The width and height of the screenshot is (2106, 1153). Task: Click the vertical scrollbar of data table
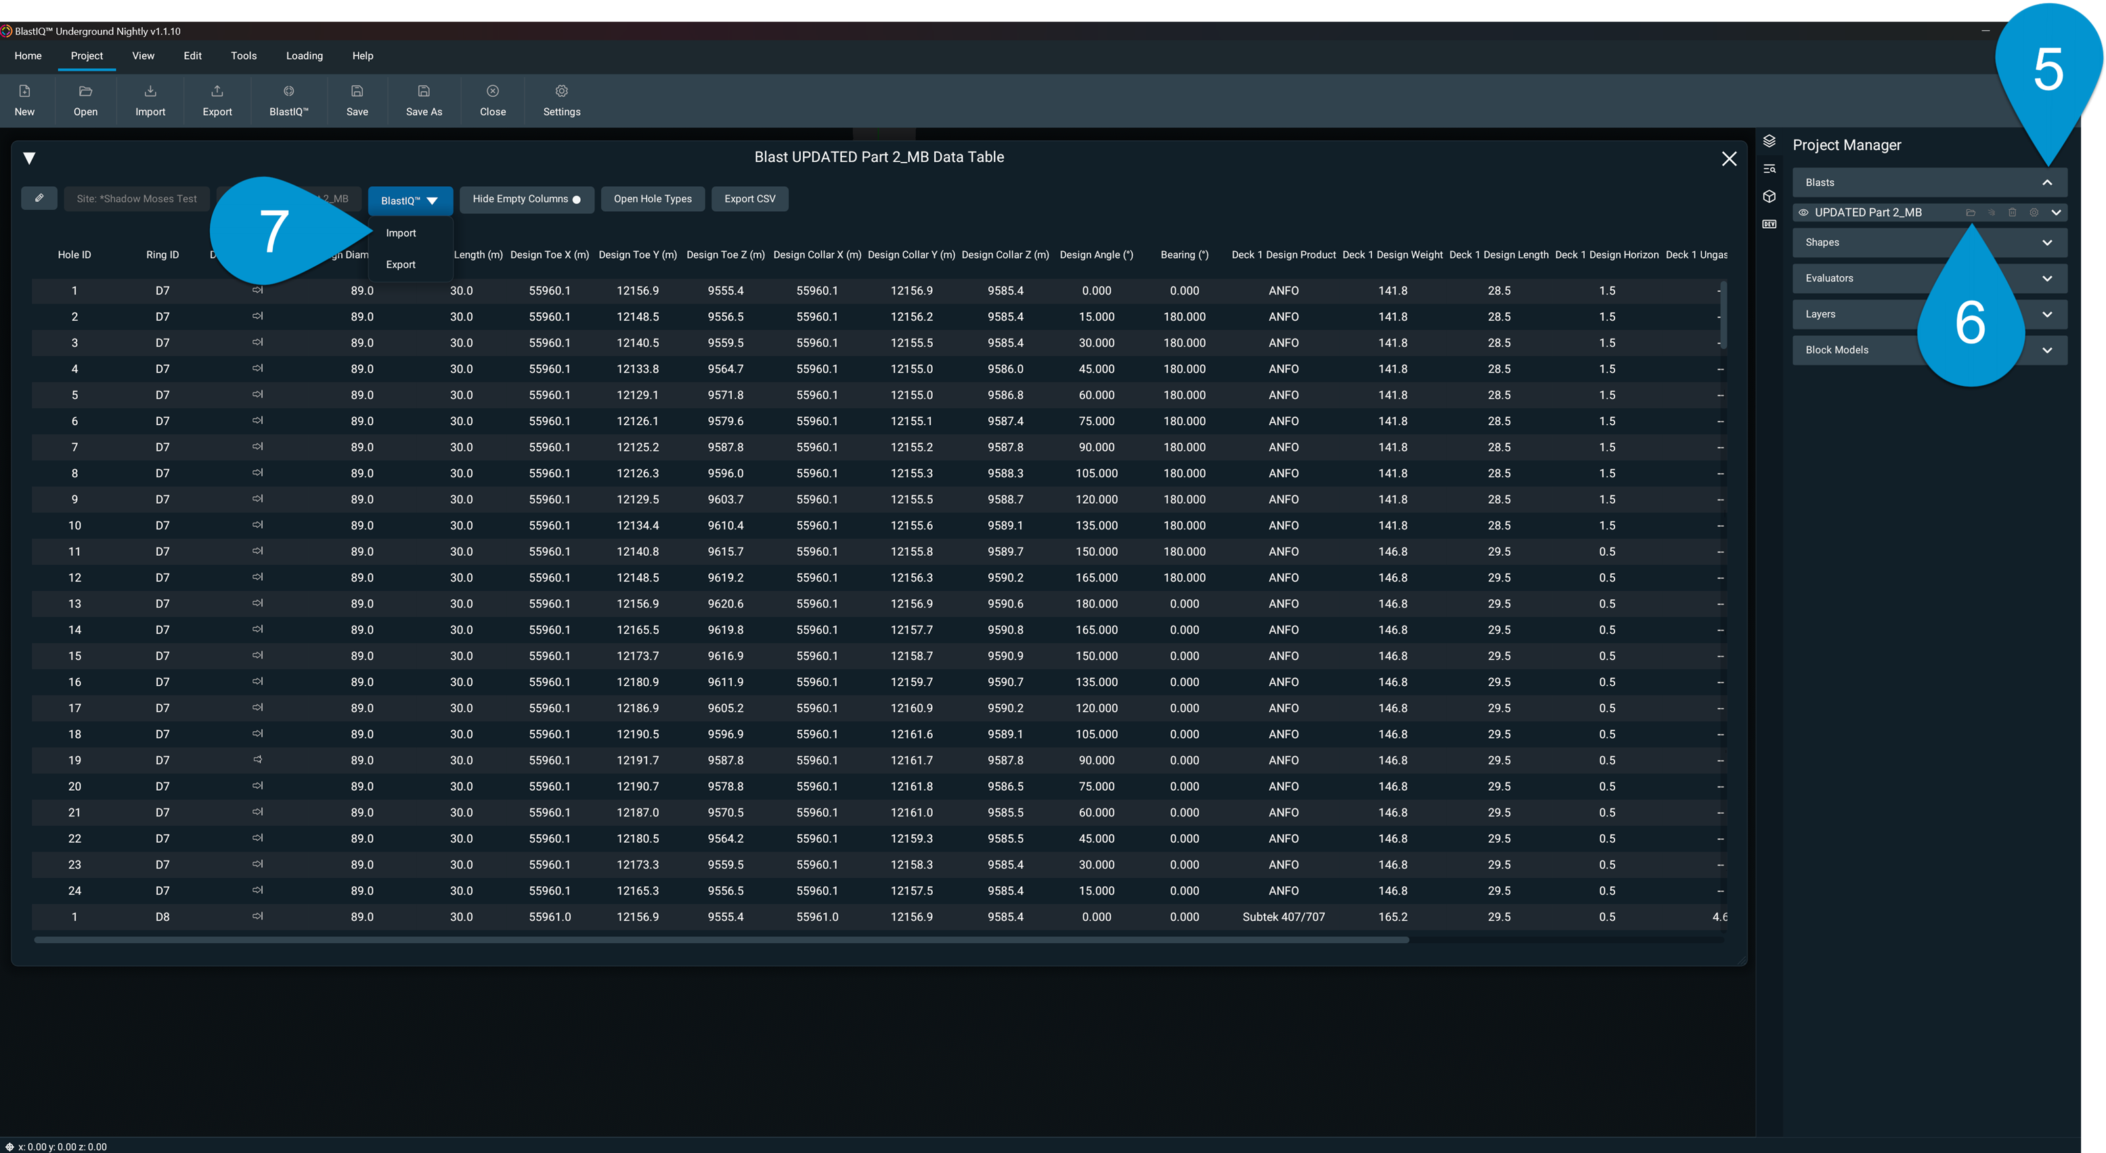click(x=1723, y=315)
